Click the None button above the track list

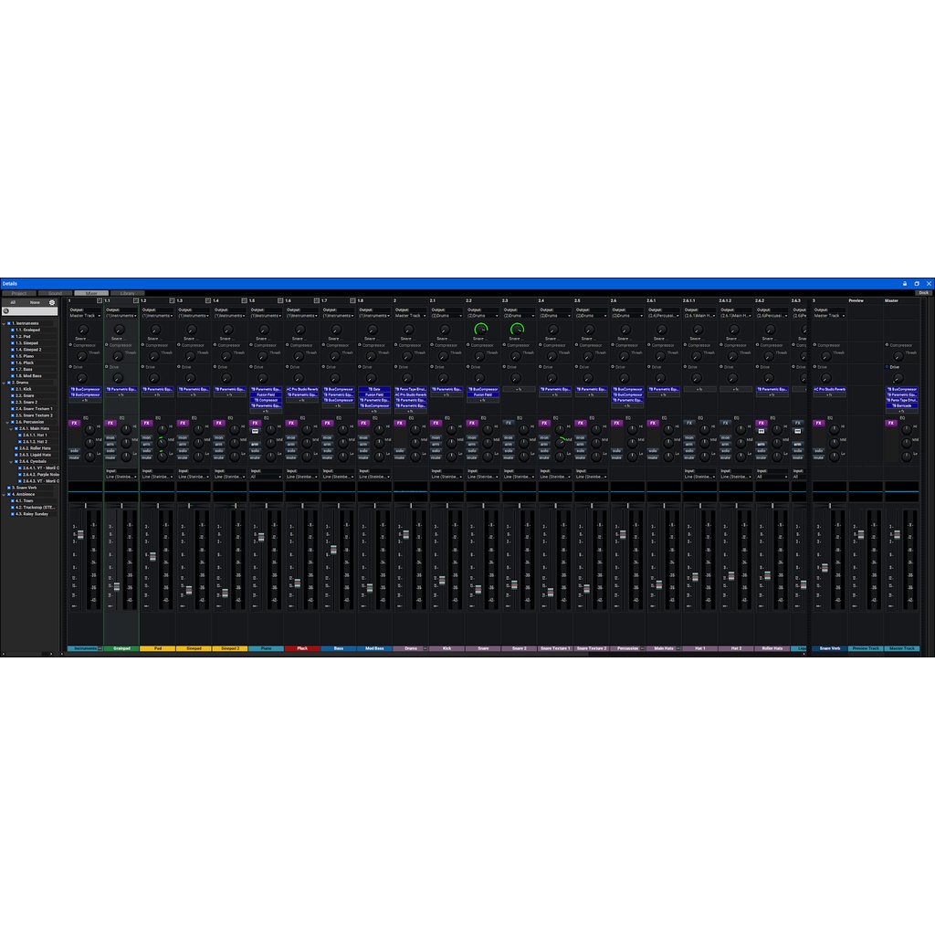pos(36,302)
